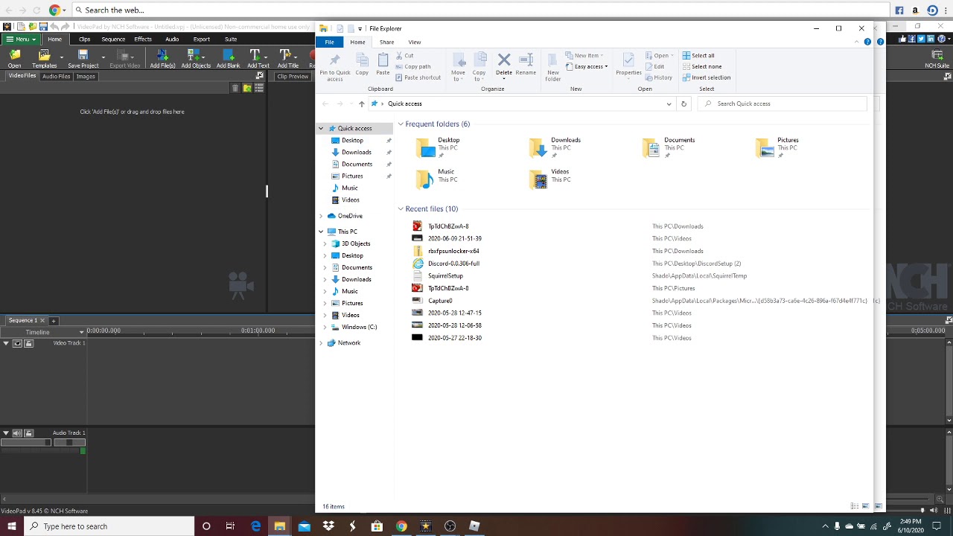Collapse Video Track 1 triangle
This screenshot has width=953, height=536.
pyautogui.click(x=6, y=343)
